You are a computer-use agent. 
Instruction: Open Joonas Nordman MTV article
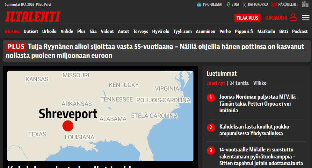(259, 104)
